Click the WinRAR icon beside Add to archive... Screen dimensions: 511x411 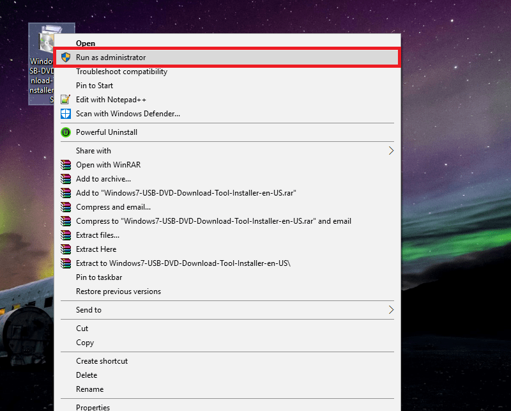(66, 179)
